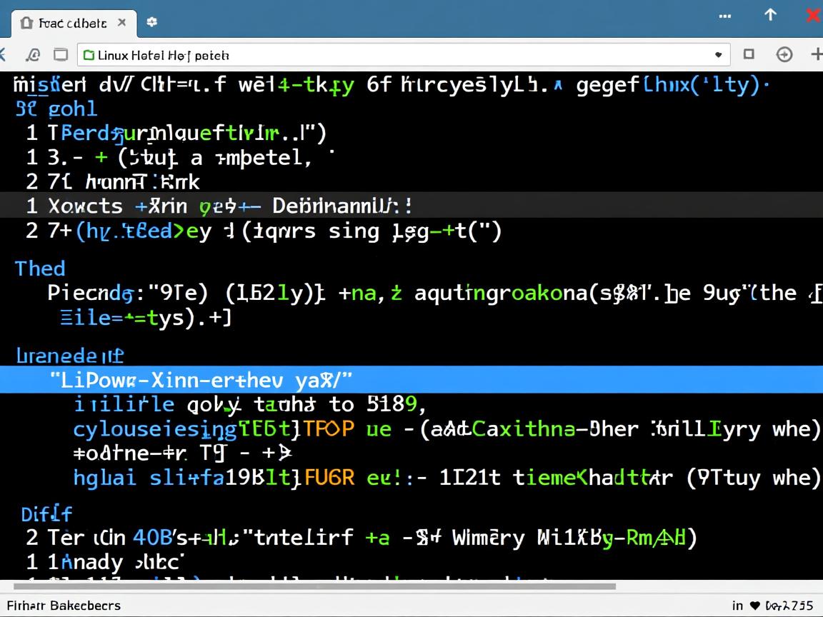Image resolution: width=823 pixels, height=617 pixels.
Task: Click the new tab gear icon
Action: (151, 22)
